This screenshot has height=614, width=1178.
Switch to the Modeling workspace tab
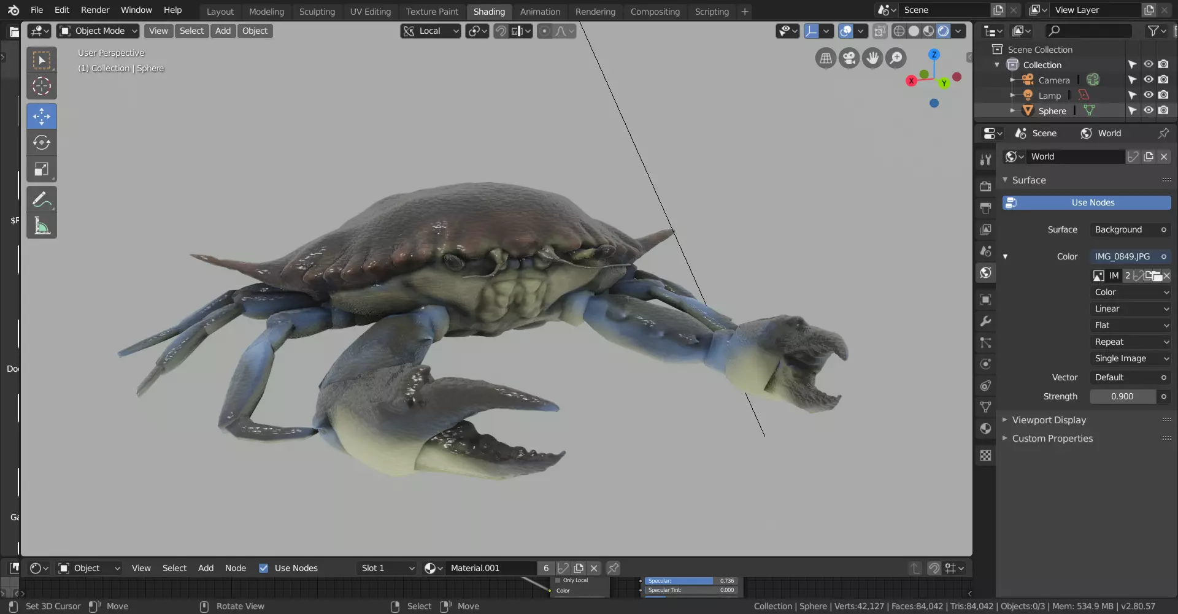(x=266, y=12)
